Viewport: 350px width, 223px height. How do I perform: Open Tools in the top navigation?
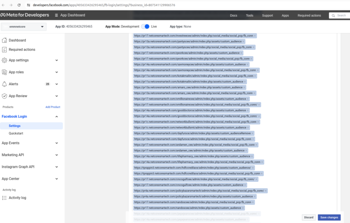249,16
